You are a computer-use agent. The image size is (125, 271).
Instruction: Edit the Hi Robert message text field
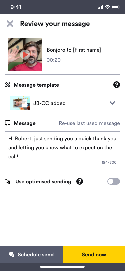click(63, 150)
